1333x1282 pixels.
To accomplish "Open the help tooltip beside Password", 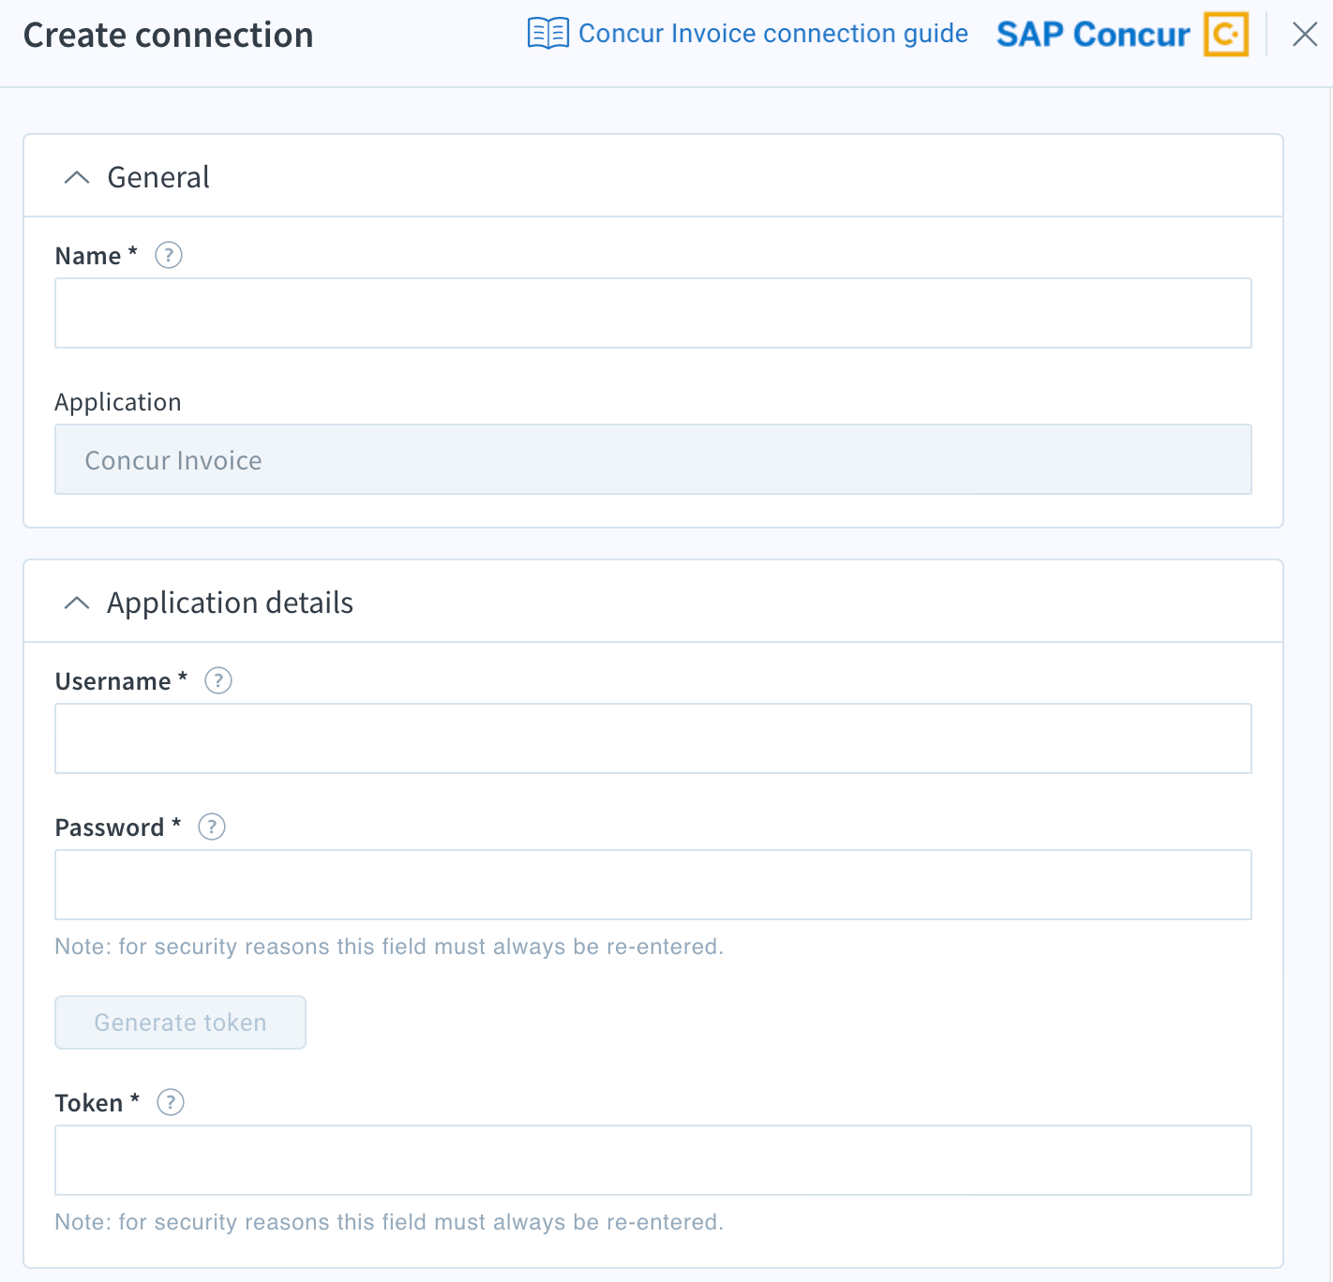I will pyautogui.click(x=211, y=827).
